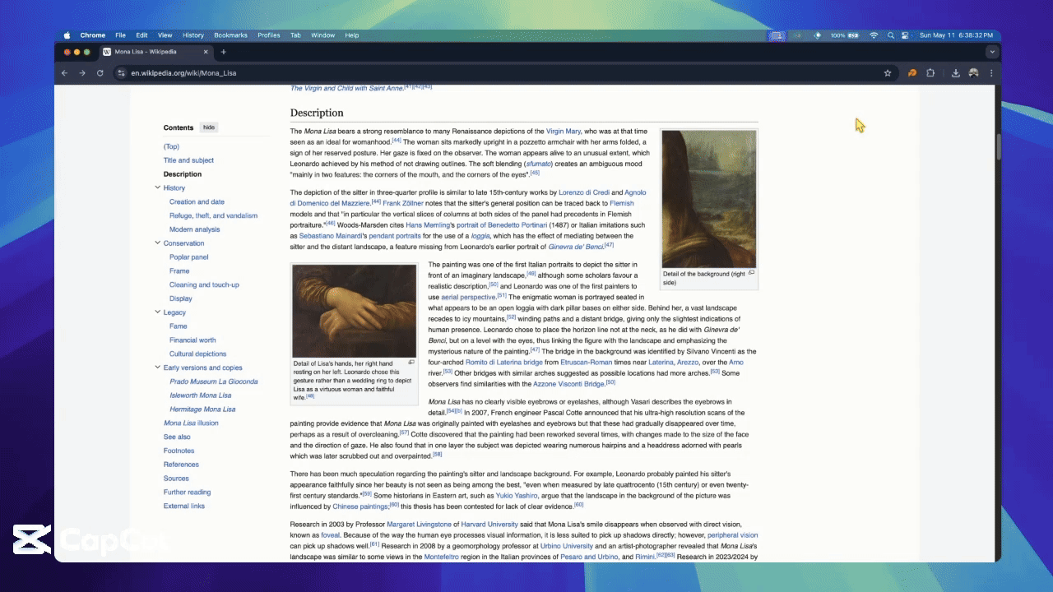1053x592 pixels.
Task: Go to Prado Museum La Gioconda section
Action: pyautogui.click(x=213, y=382)
